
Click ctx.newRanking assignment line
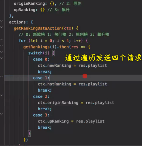coord(72,66)
